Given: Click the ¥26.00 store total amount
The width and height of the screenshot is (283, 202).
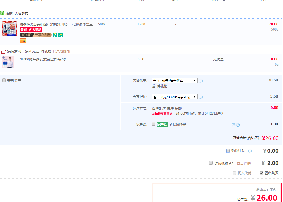Looking at the screenshot, I should click(270, 138).
